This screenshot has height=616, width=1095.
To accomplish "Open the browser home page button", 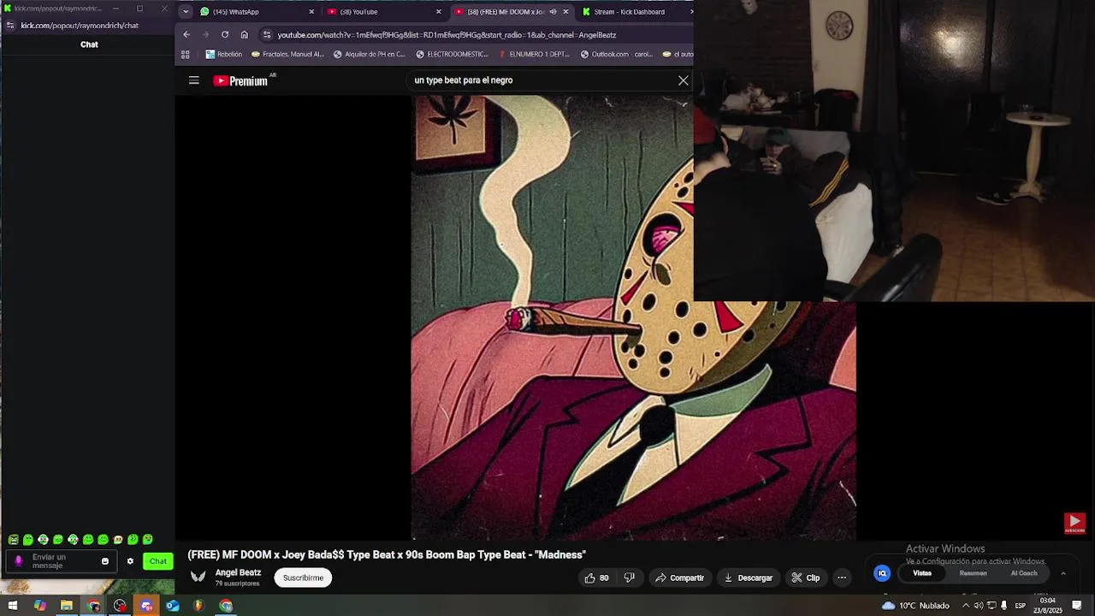I will (x=244, y=35).
